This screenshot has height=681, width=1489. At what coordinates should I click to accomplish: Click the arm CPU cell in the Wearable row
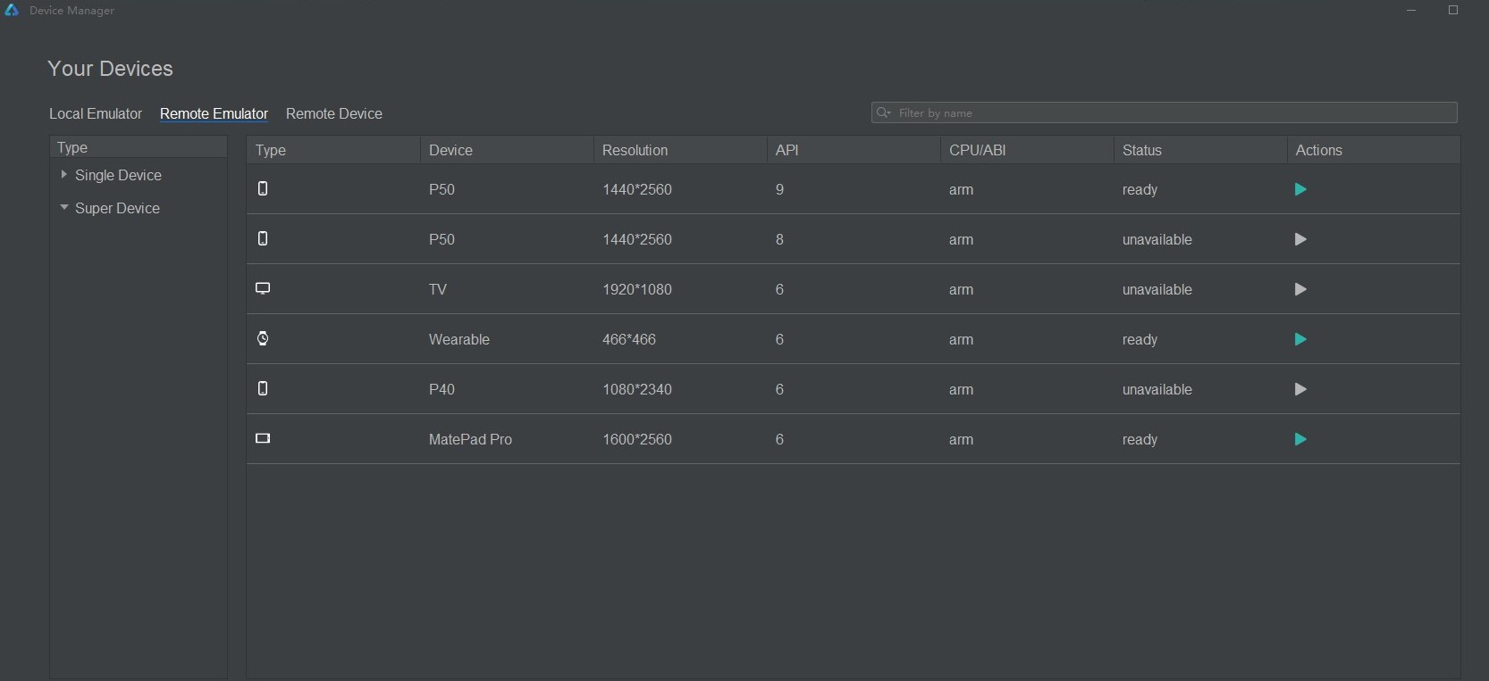coord(961,339)
